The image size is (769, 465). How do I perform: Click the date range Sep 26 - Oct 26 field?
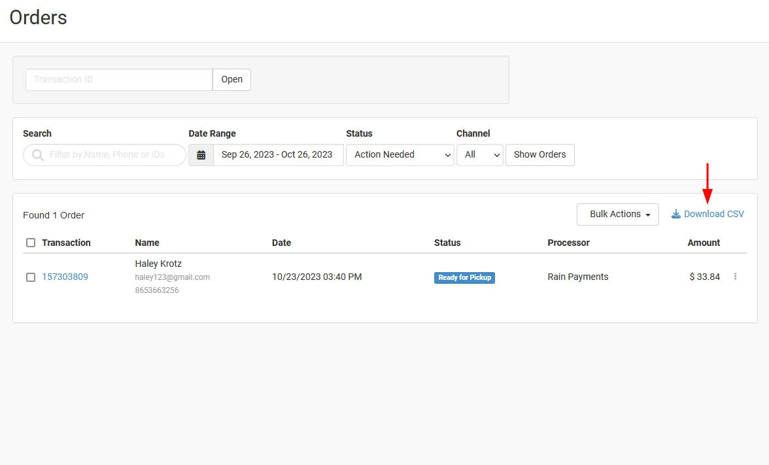[x=278, y=155]
